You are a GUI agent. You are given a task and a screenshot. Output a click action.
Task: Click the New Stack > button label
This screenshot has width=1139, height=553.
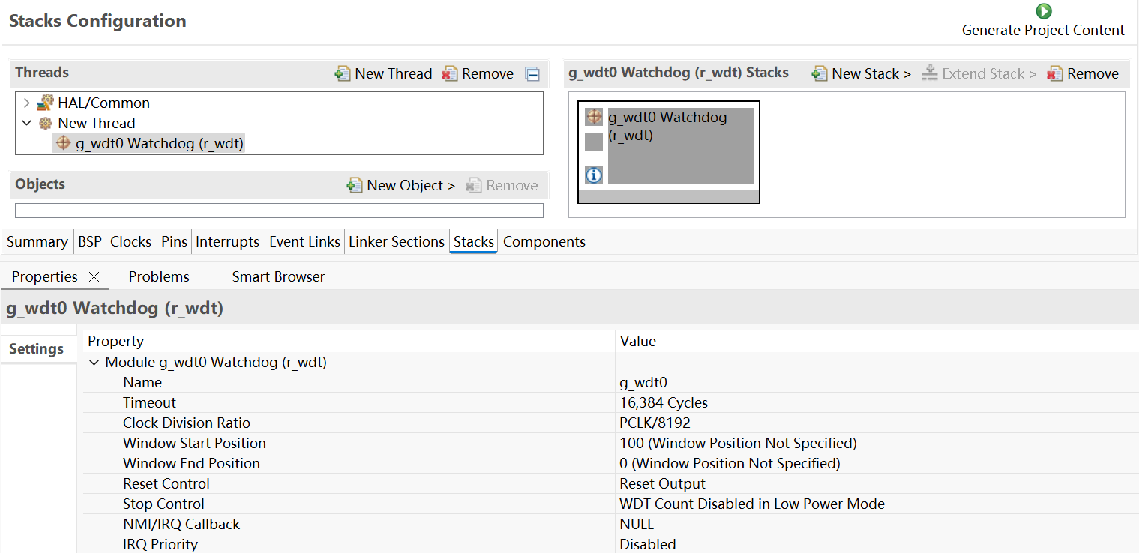[x=871, y=73]
